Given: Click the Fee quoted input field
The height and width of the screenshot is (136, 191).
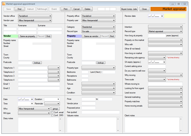Looking at the screenshot, I should point(101,112).
